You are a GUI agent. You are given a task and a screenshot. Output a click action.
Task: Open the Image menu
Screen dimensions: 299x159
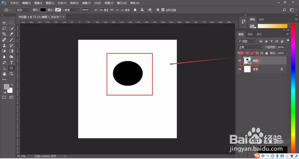[38, 3]
